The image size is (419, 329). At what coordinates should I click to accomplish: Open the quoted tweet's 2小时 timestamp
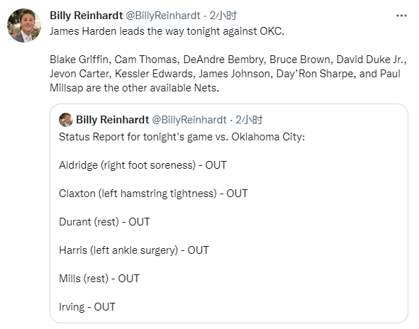click(249, 120)
